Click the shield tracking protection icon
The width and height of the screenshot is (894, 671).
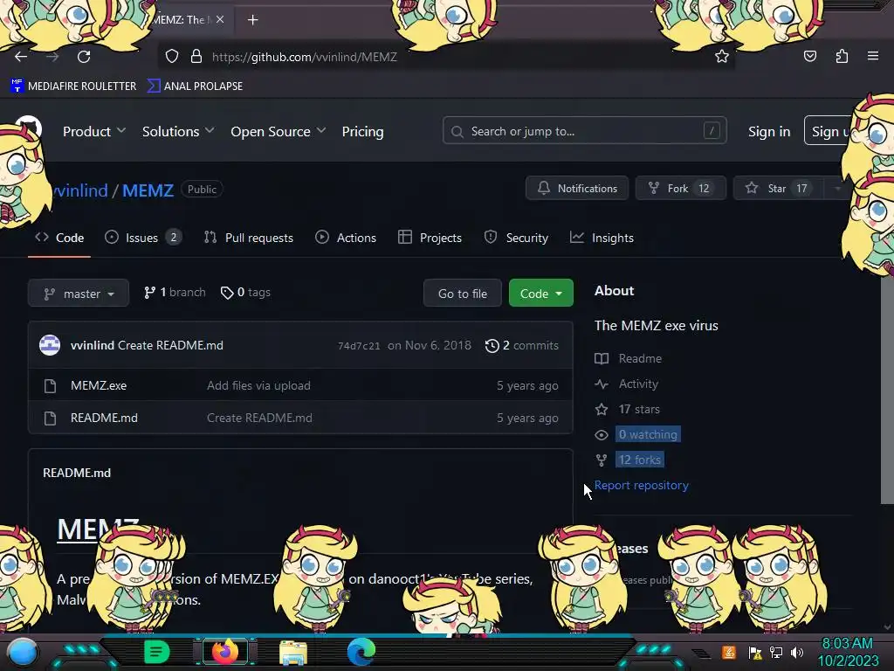pyautogui.click(x=172, y=57)
